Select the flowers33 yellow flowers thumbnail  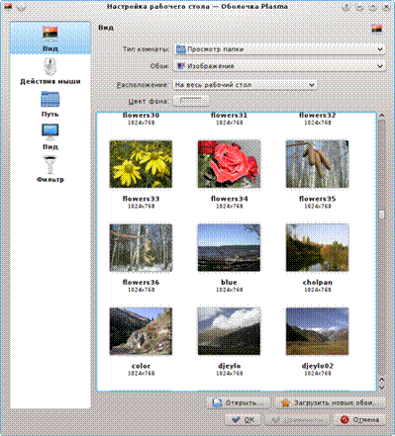pos(141,164)
